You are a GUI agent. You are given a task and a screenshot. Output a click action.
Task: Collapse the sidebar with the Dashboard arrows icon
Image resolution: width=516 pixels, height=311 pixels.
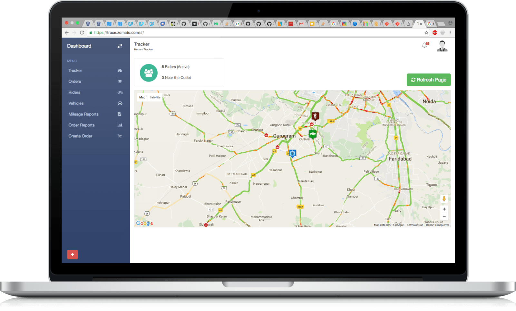(120, 46)
